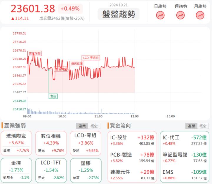
Task: Click stock 榮茂 +9.98% in LCD-零組 card
Action: 86,151
